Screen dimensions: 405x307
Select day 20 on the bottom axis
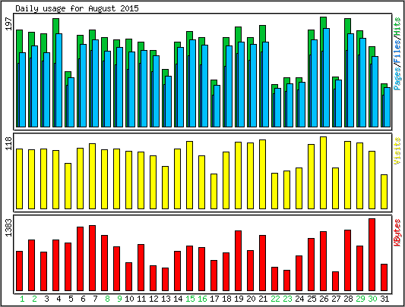(251, 299)
